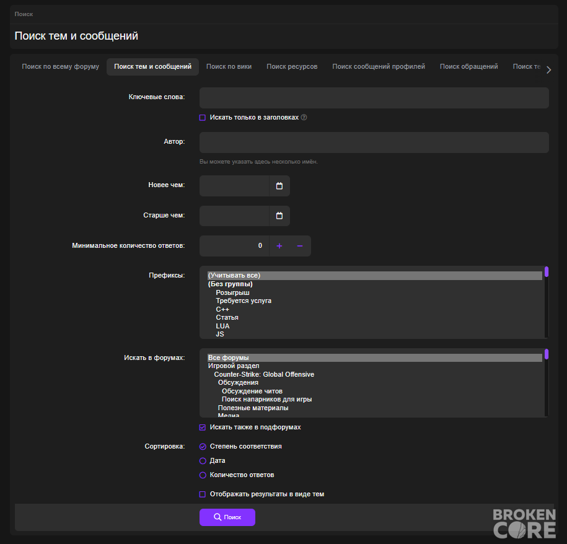Select Степень соответствия sort option
The height and width of the screenshot is (544, 567).
[203, 446]
